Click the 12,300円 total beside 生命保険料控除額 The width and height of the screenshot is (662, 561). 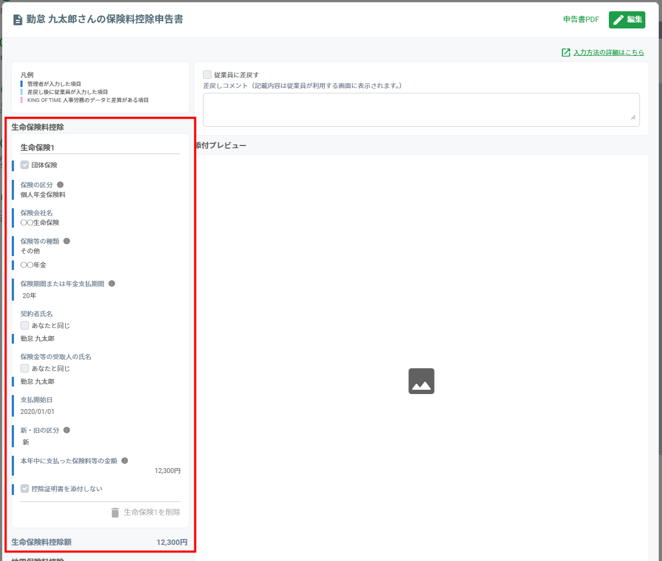point(172,542)
